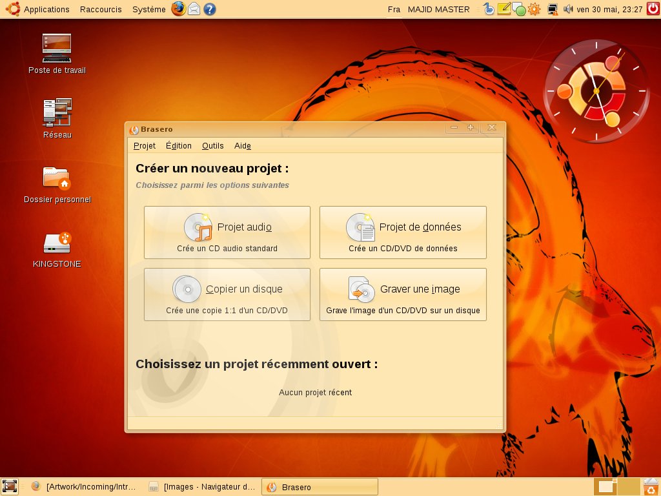
Task: Click the Fra keyboard layout indicator
Action: point(394,9)
